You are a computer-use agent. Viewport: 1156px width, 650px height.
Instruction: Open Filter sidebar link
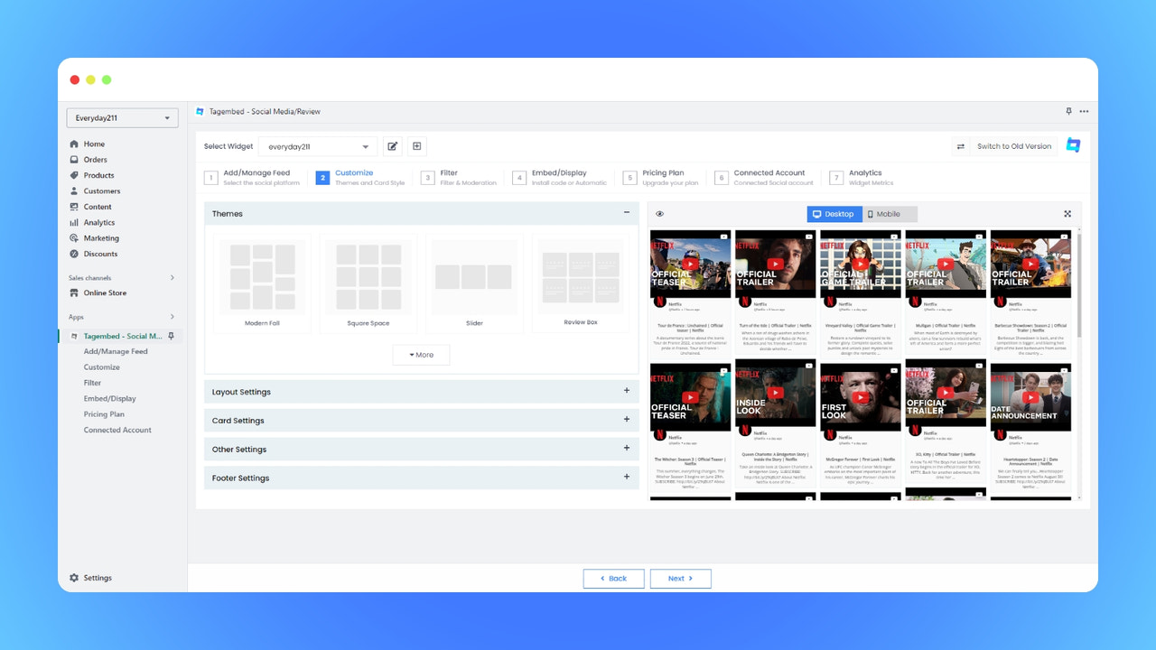coord(93,383)
